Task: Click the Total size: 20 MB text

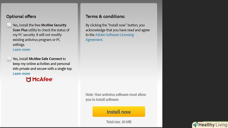Action: 119,122
